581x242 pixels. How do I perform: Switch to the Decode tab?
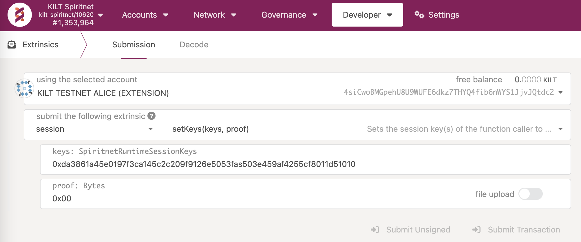[194, 44]
